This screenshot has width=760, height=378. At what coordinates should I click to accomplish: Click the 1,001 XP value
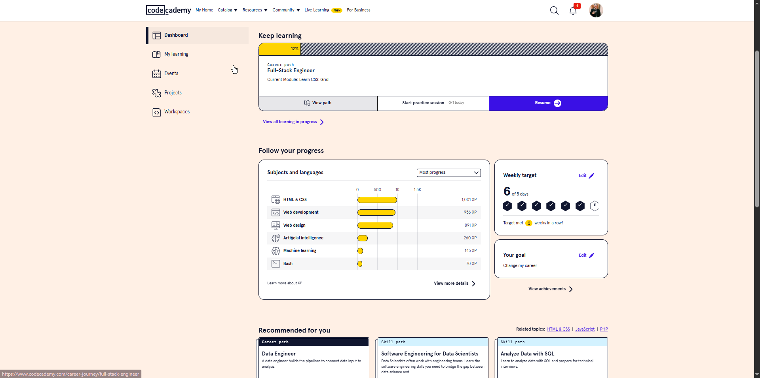tap(469, 200)
